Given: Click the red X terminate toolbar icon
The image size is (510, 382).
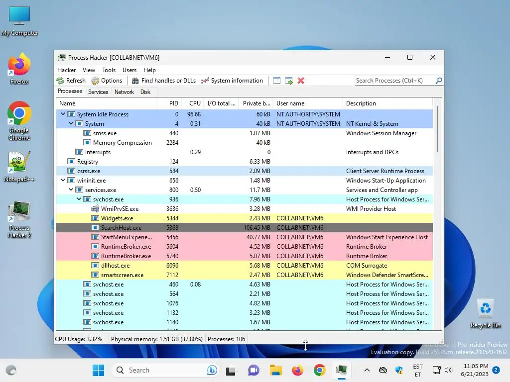Looking at the screenshot, I should [x=301, y=81].
